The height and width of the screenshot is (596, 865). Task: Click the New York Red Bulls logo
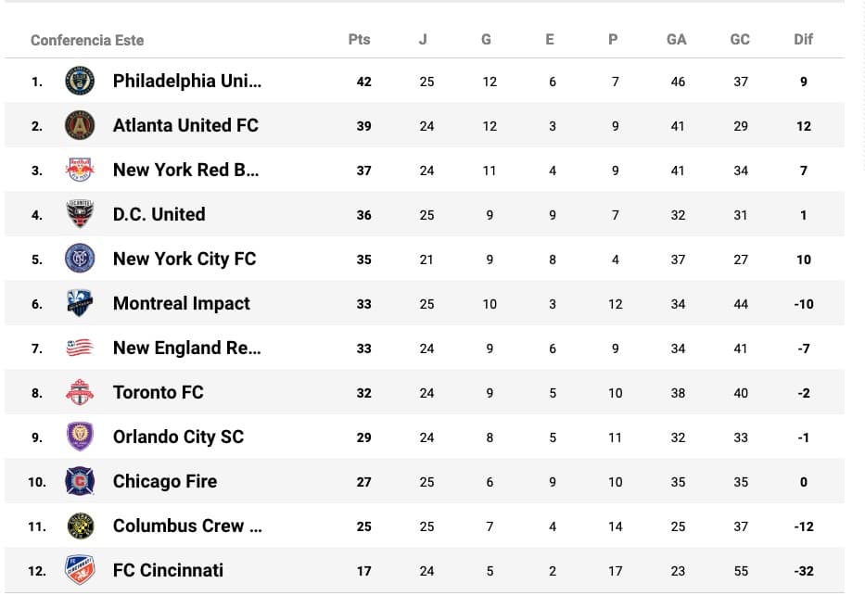tap(80, 170)
